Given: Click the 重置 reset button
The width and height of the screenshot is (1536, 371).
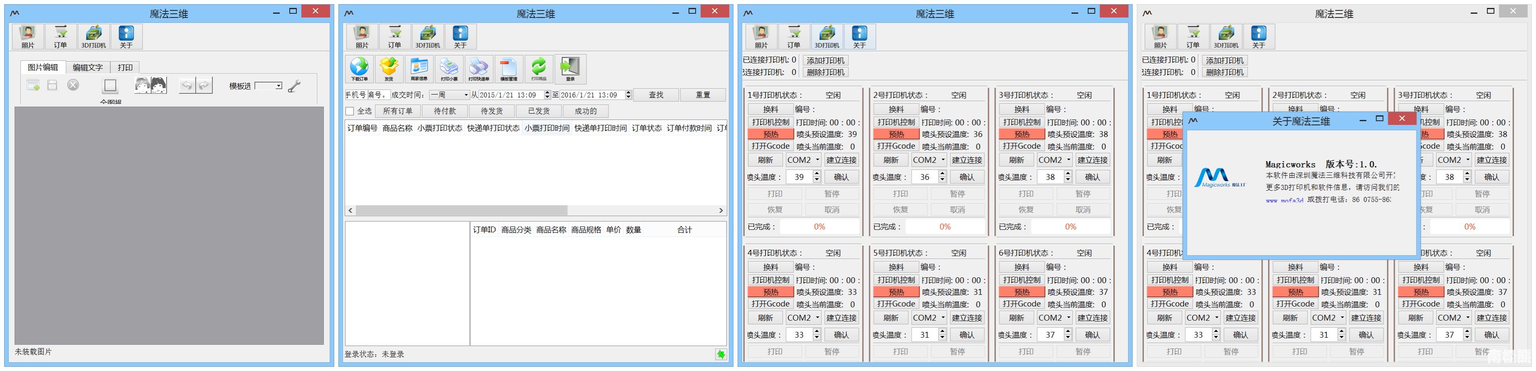Looking at the screenshot, I should click(x=703, y=95).
